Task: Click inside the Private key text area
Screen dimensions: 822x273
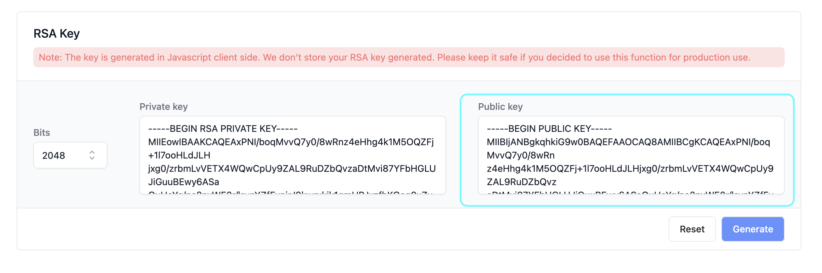Action: (293, 155)
